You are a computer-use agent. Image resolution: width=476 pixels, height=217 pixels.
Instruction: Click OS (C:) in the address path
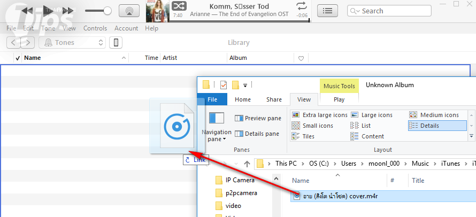(x=318, y=163)
